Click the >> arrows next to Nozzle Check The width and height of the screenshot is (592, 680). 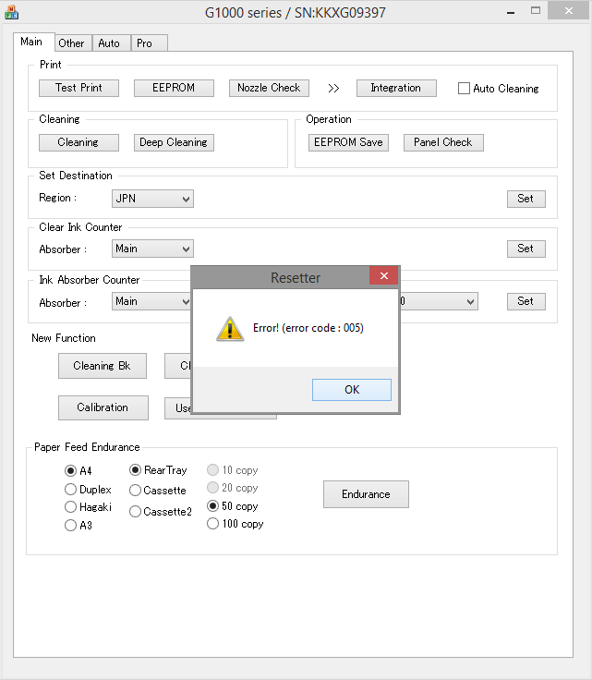(x=333, y=89)
